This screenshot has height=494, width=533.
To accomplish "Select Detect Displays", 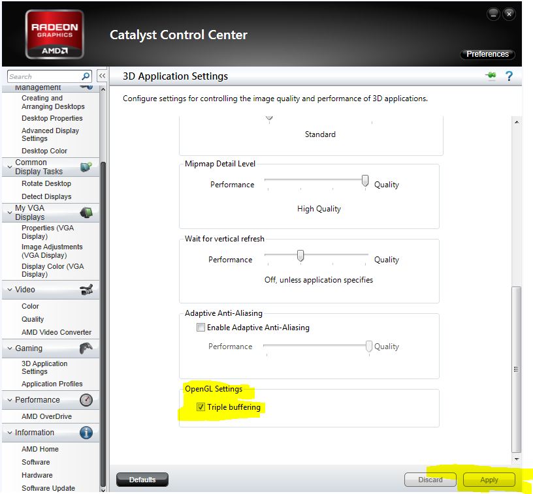I will coord(46,196).
